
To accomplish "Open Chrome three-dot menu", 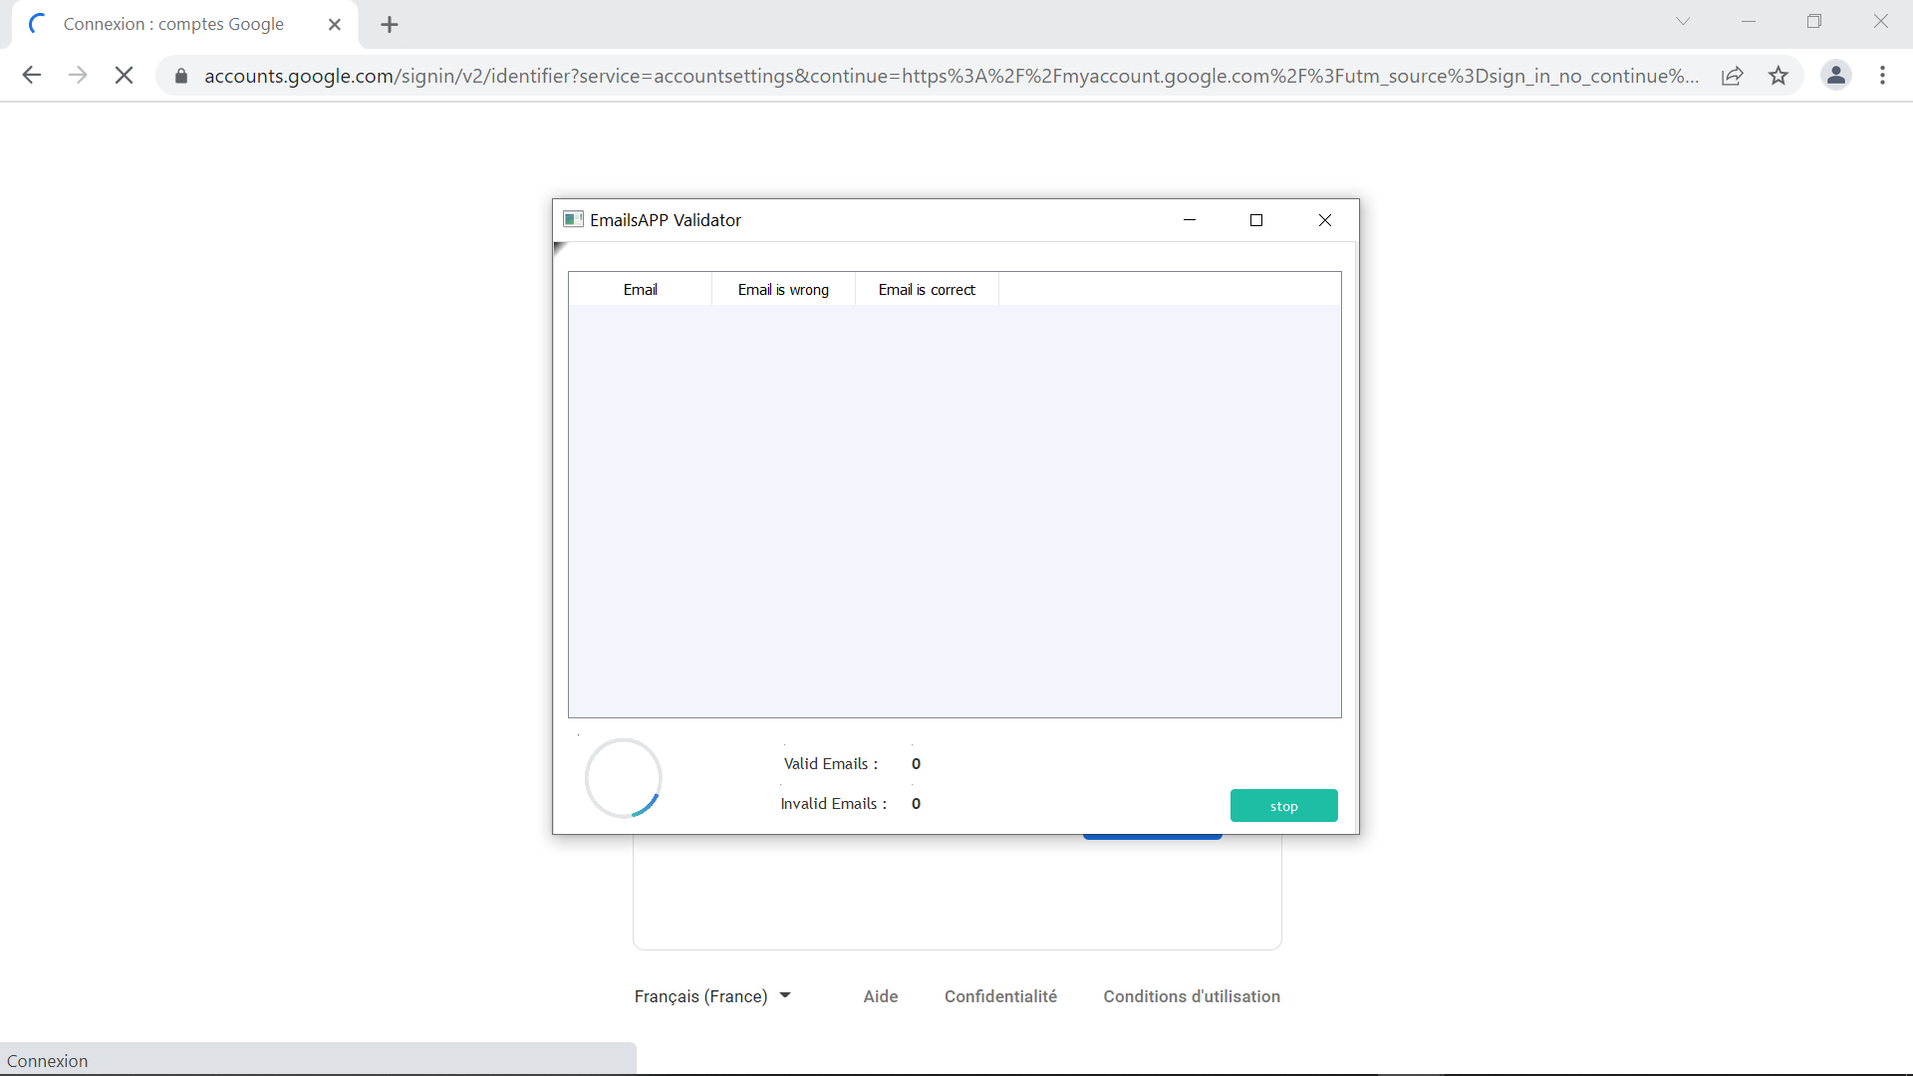I will (1882, 76).
